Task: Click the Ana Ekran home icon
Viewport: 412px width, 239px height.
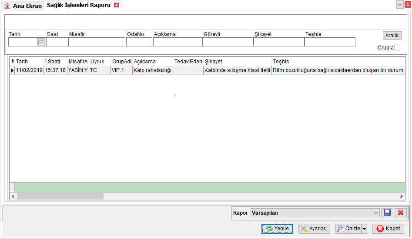Action: point(7,6)
